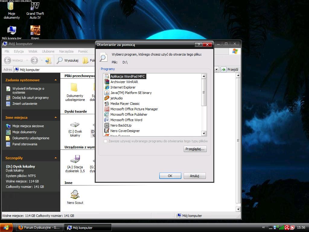Select local disk C: drive icon
The height and width of the screenshot is (232, 309).
tap(75, 125)
